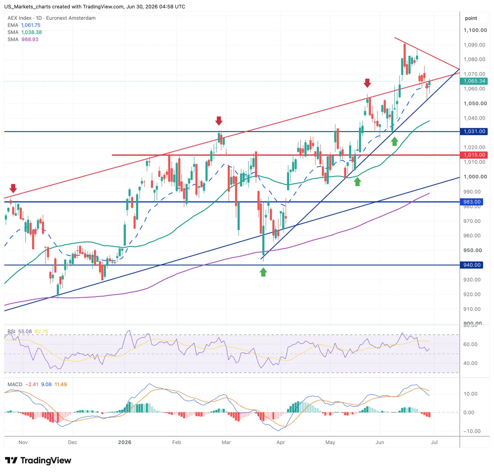
Task: Click the 910.00 price axis label
Action: point(472,309)
